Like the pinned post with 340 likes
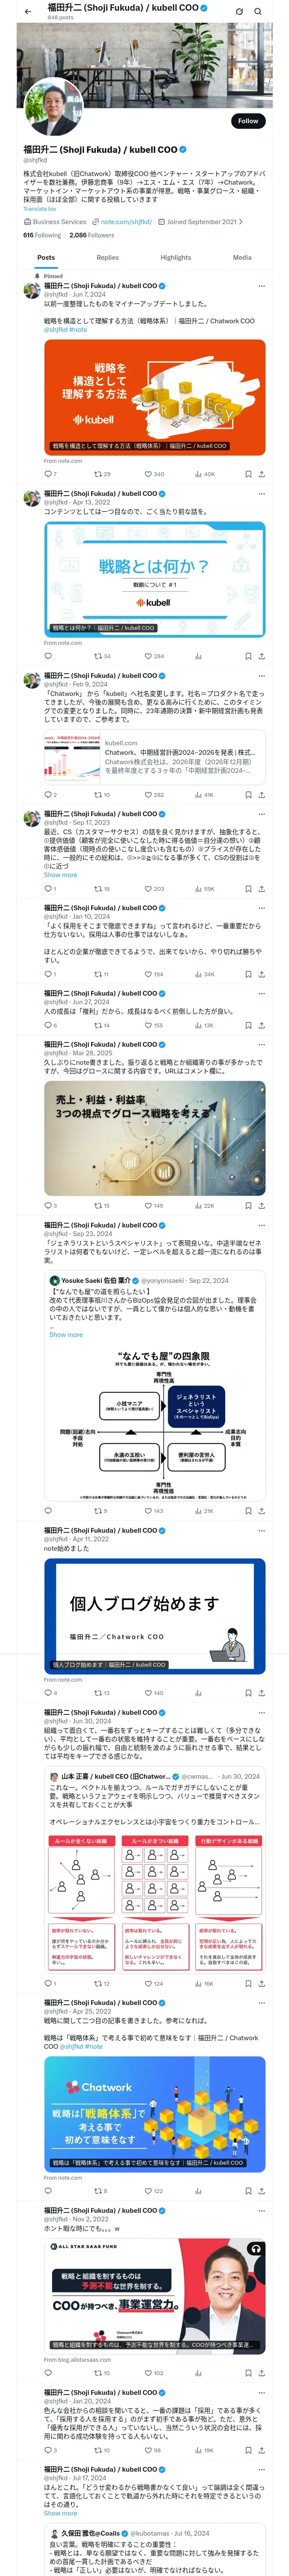This screenshot has width=289, height=2576. pyautogui.click(x=155, y=474)
